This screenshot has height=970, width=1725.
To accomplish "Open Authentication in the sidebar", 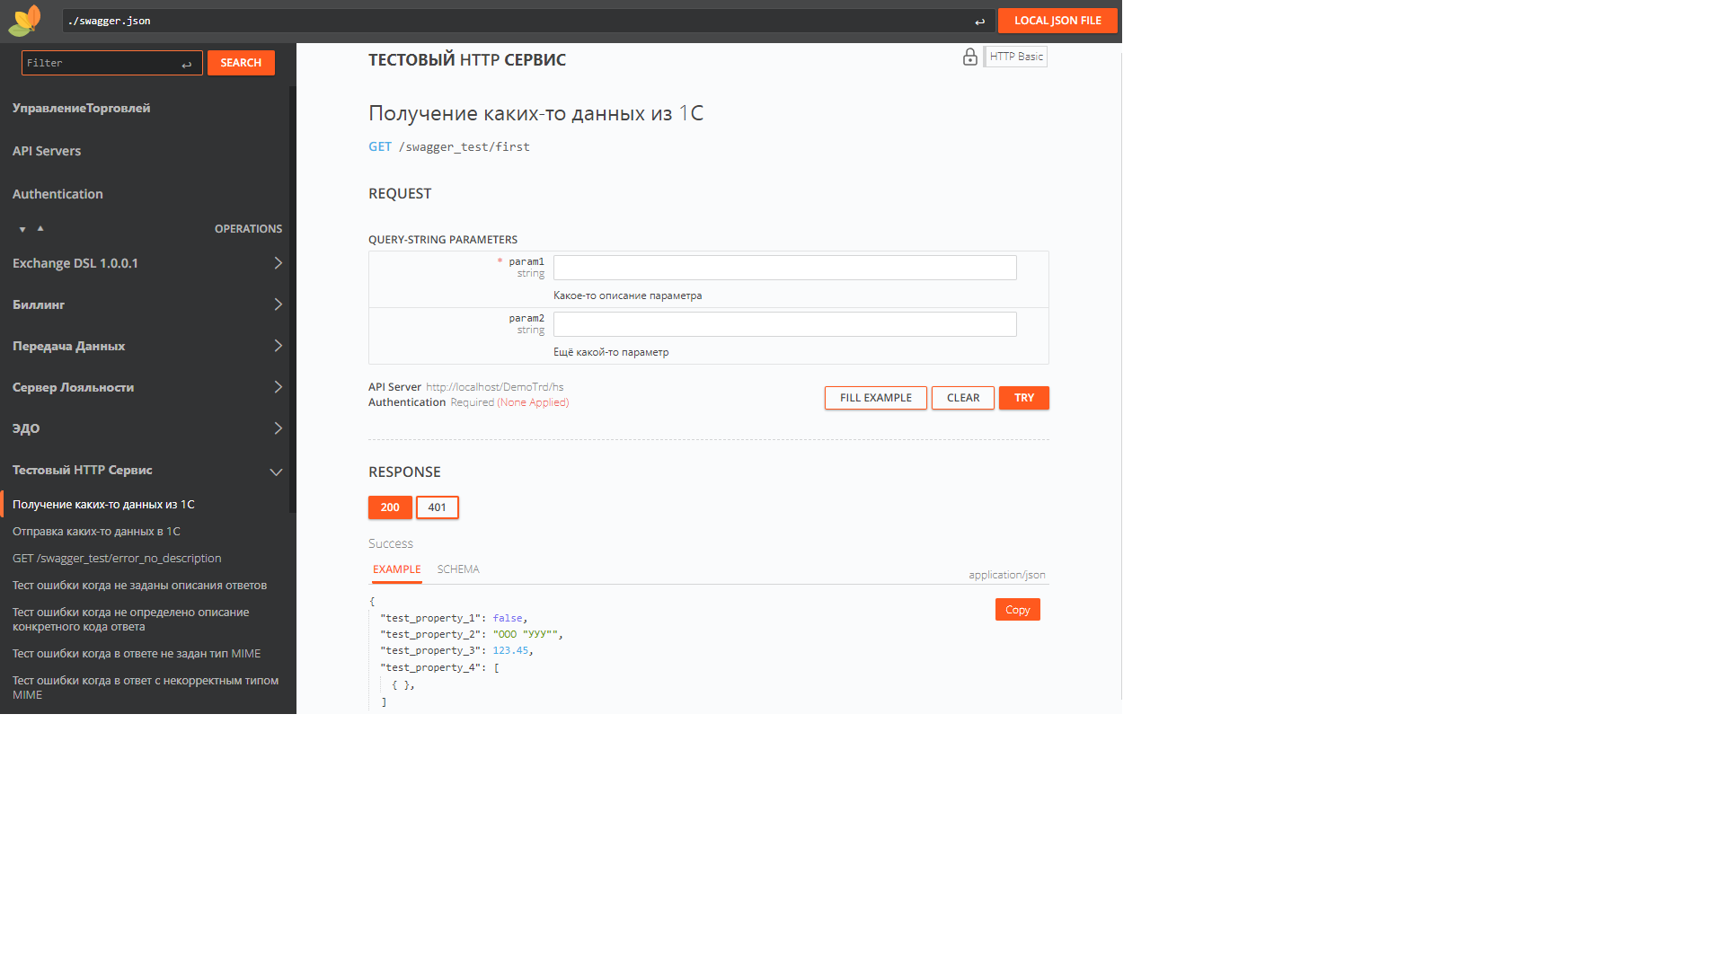I will click(x=57, y=194).
